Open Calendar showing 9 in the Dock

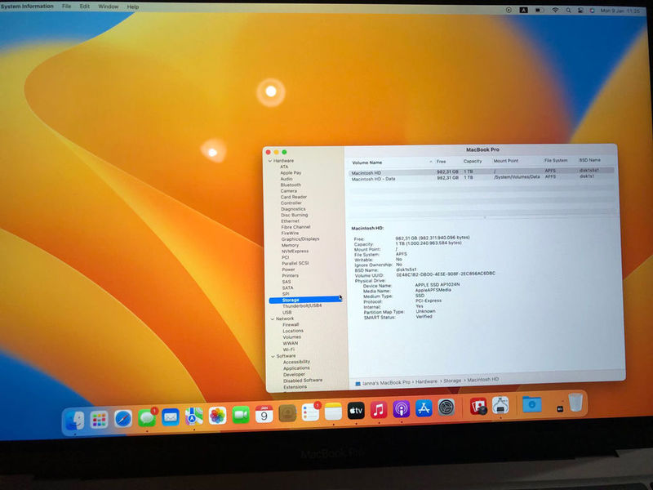tap(264, 414)
